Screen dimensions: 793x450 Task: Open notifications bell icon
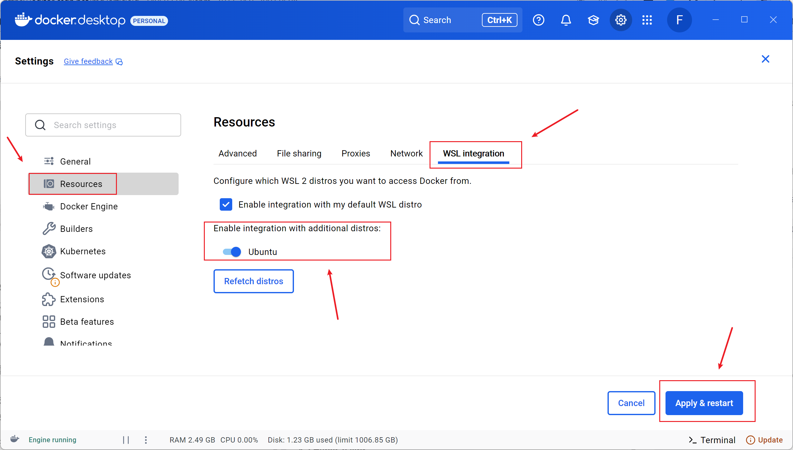click(x=566, y=20)
